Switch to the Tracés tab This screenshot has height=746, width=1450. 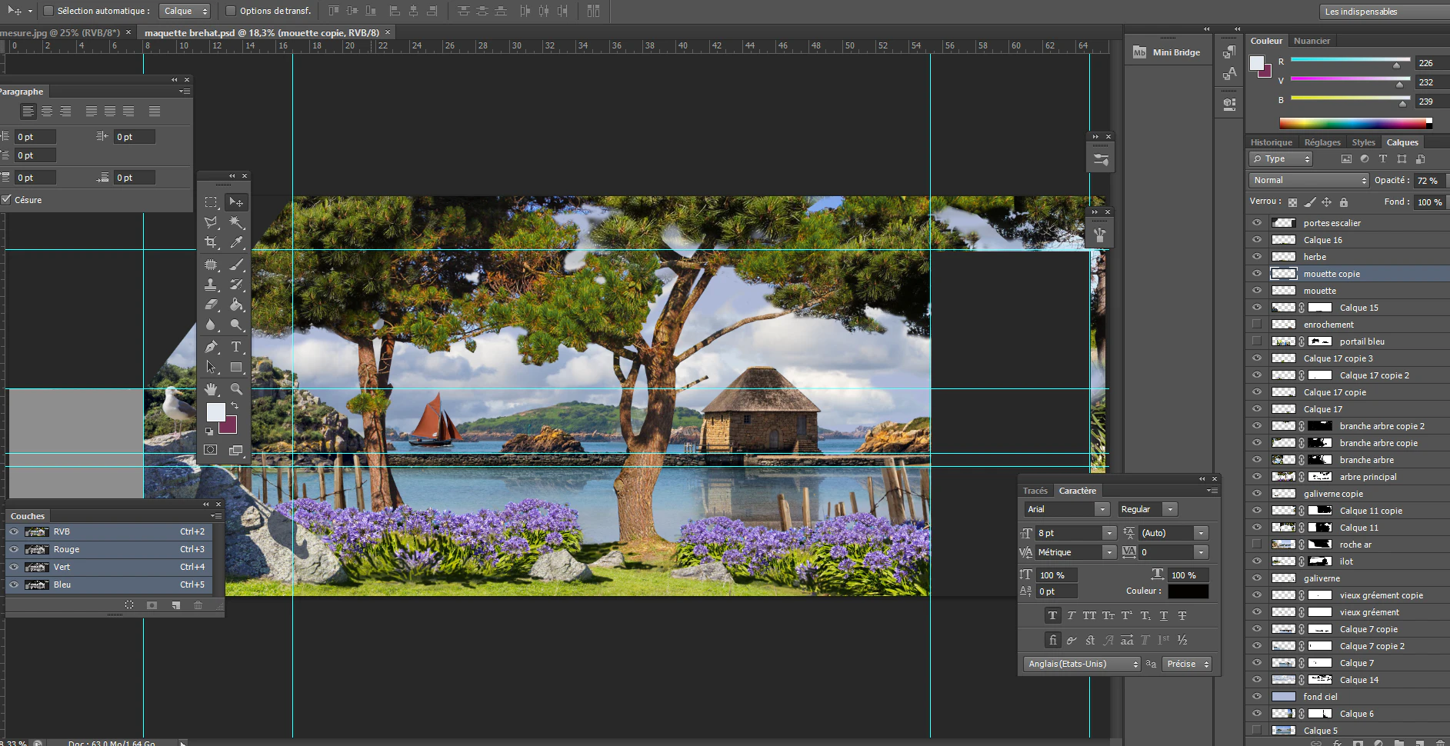pos(1035,491)
